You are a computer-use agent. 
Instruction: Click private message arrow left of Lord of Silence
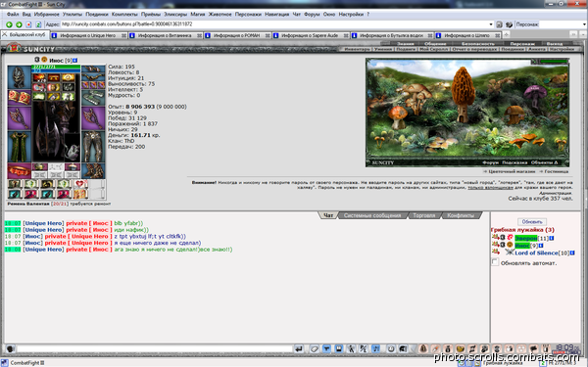click(495, 252)
